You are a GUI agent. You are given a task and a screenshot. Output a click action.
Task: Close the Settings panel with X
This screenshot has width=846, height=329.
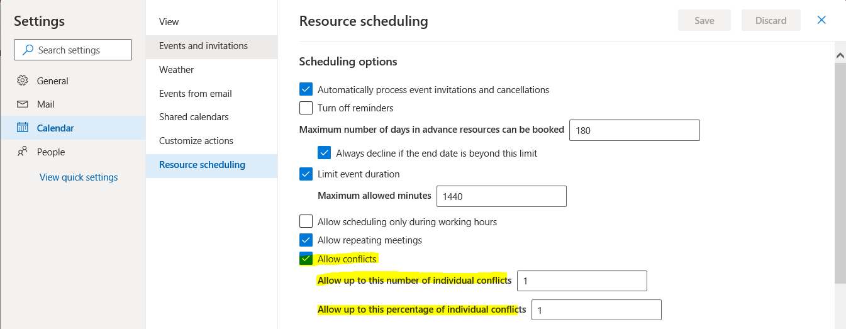[821, 20]
